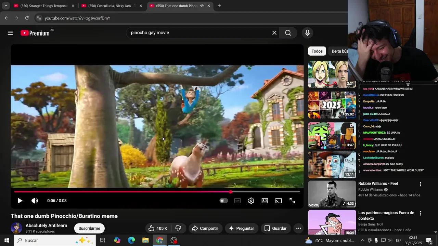Image resolution: width=438 pixels, height=246 pixels.
Task: Go back to the previous page
Action: (x=6, y=18)
